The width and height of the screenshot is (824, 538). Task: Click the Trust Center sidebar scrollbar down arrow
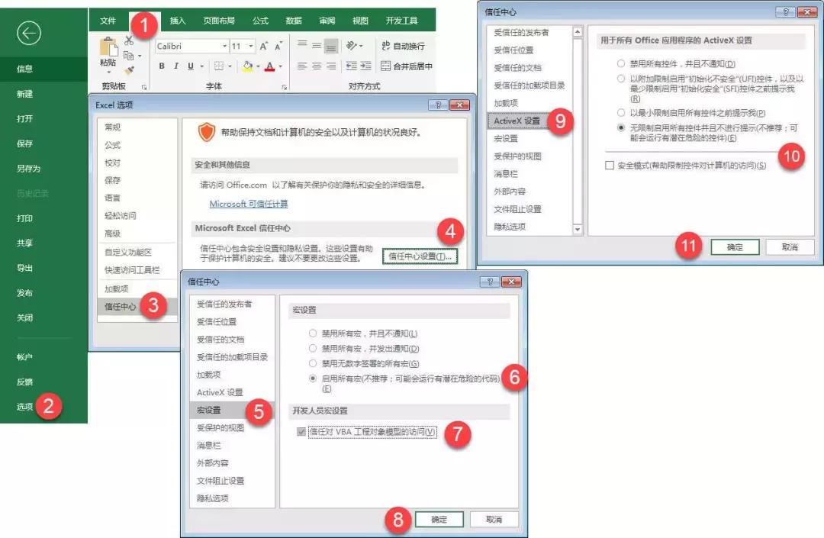click(577, 228)
